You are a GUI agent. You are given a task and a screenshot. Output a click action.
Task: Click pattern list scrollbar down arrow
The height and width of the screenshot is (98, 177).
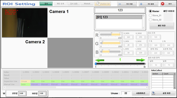tap(143, 28)
